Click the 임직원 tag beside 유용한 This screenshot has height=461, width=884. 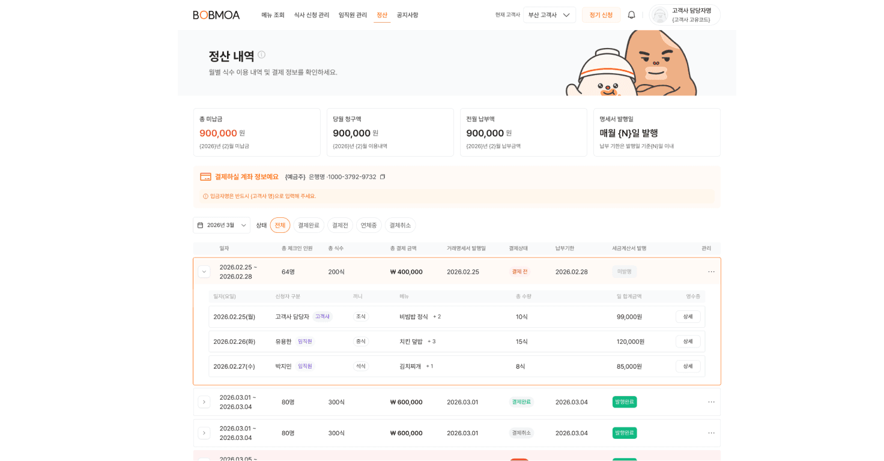coord(305,342)
